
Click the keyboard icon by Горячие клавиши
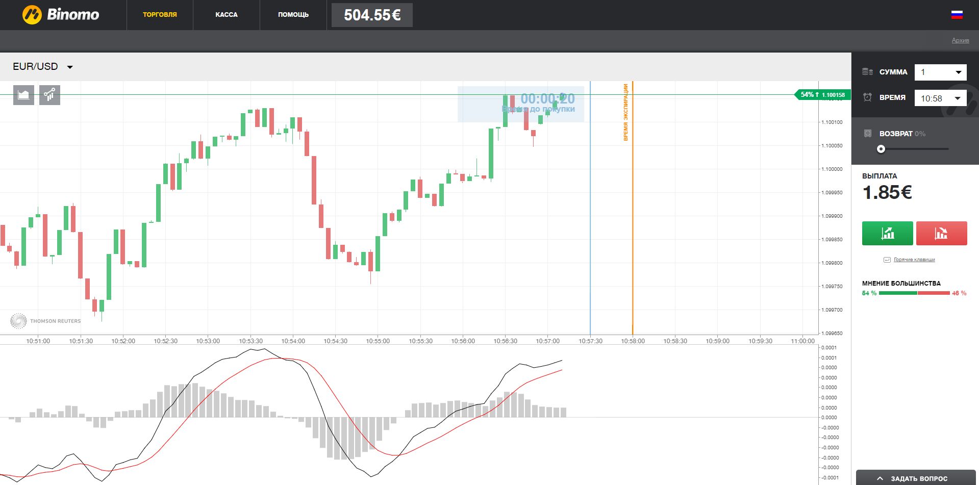pyautogui.click(x=887, y=259)
